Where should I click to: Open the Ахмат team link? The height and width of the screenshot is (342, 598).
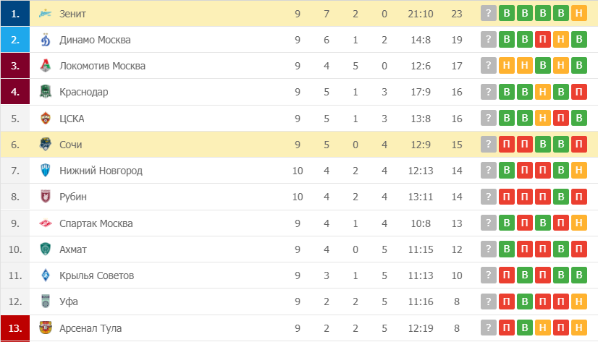(x=73, y=249)
